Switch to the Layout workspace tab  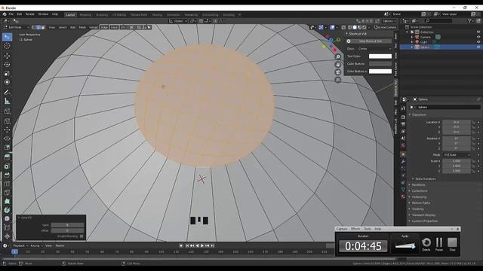pos(70,15)
